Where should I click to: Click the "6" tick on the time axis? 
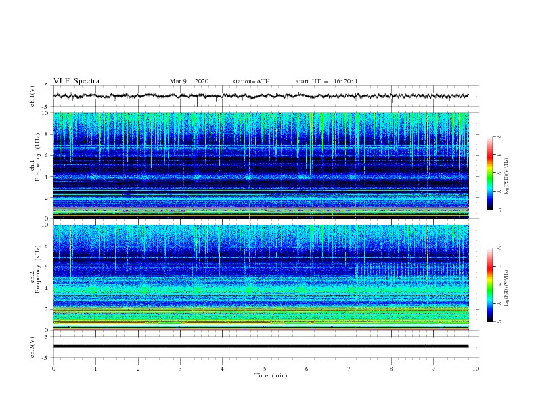click(x=307, y=369)
